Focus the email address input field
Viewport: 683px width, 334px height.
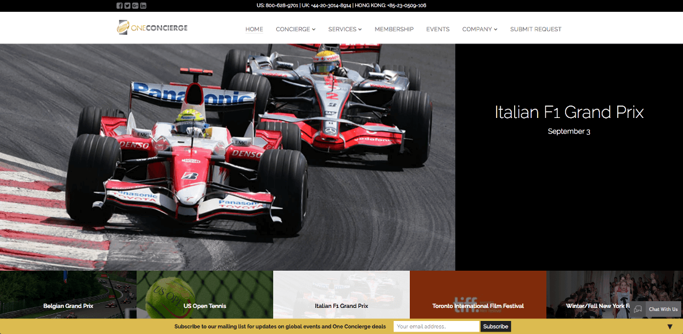click(x=436, y=327)
